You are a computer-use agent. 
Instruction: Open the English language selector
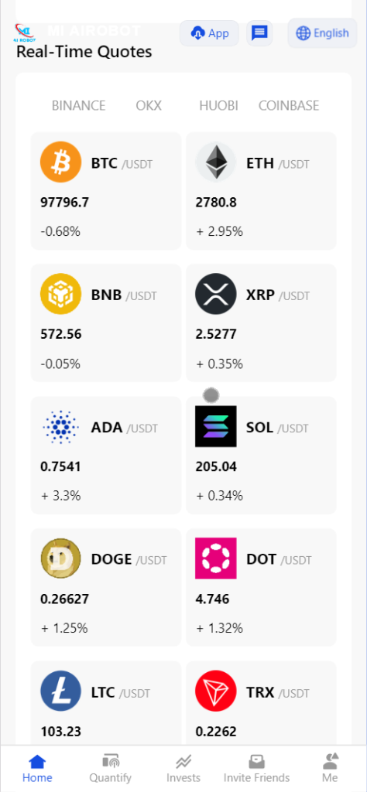pos(323,33)
